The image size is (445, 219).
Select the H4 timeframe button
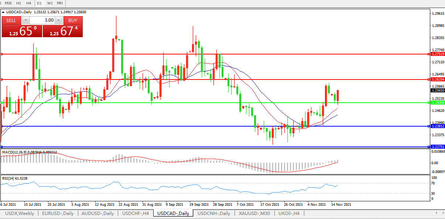pyautogui.click(x=28, y=3)
